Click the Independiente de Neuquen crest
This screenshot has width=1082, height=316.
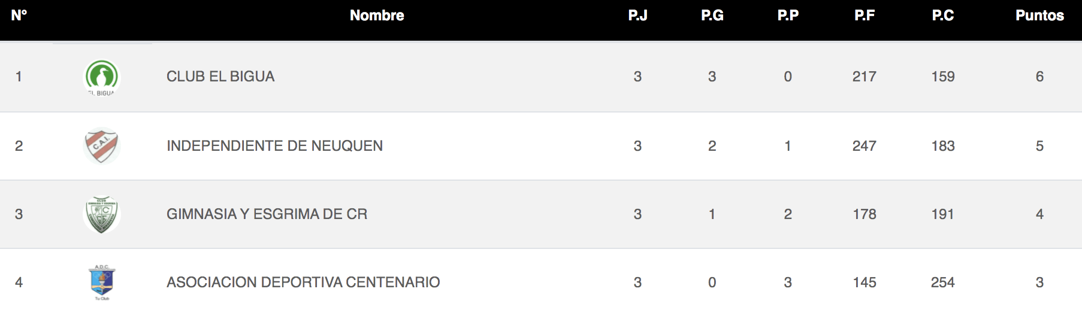[x=102, y=145]
